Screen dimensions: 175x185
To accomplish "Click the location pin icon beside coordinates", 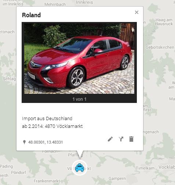I will point(24,142).
